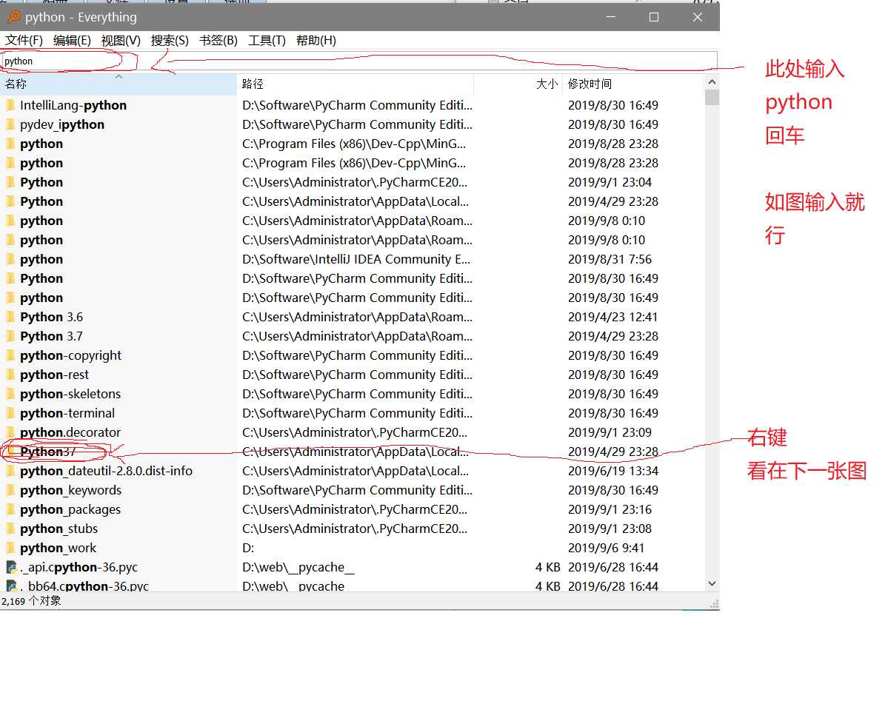Viewport: 888px width, 721px height.
Task: Select the Python 3.7 folder name
Action: pos(52,336)
